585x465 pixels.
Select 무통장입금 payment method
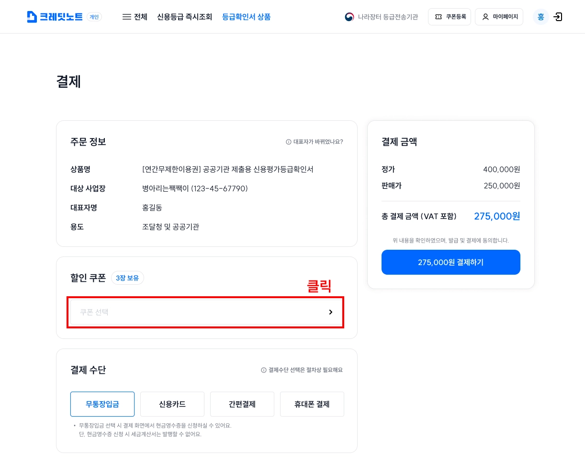(102, 404)
